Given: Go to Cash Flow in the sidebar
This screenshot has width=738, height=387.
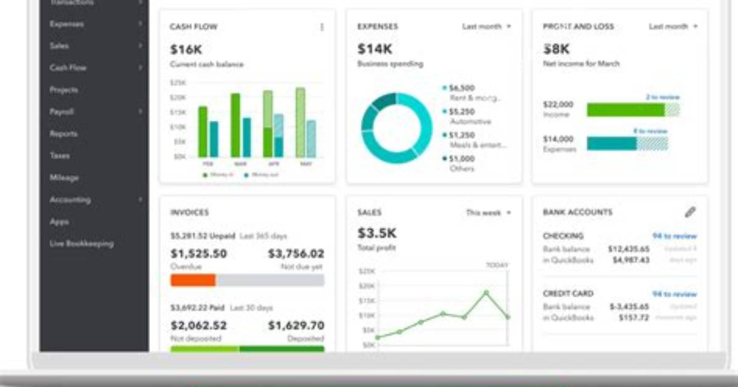Looking at the screenshot, I should [x=68, y=68].
